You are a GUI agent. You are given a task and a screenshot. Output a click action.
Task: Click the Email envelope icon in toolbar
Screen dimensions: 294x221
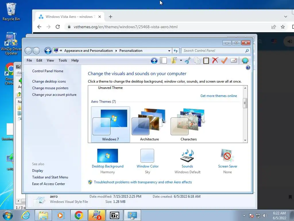[233, 60]
